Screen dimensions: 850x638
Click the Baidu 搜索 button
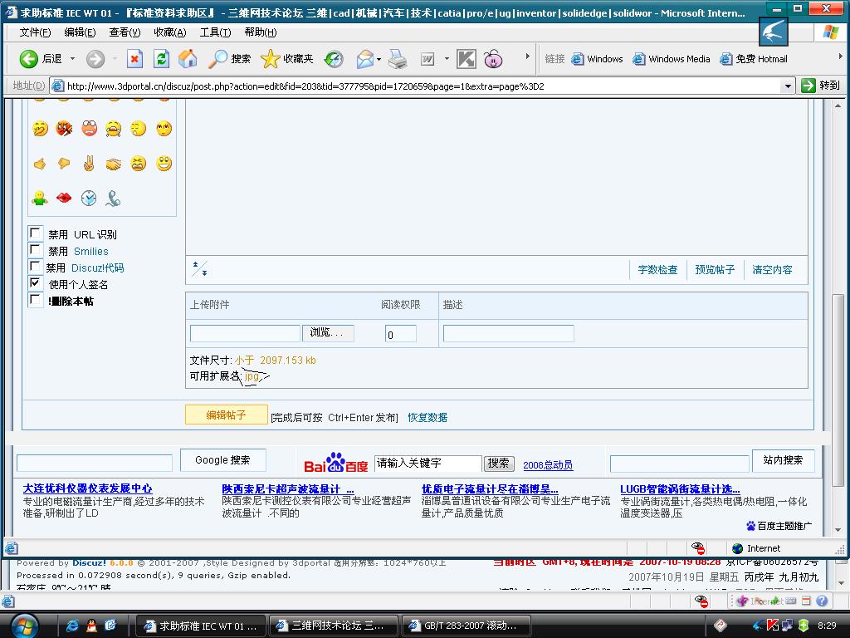[x=499, y=464]
